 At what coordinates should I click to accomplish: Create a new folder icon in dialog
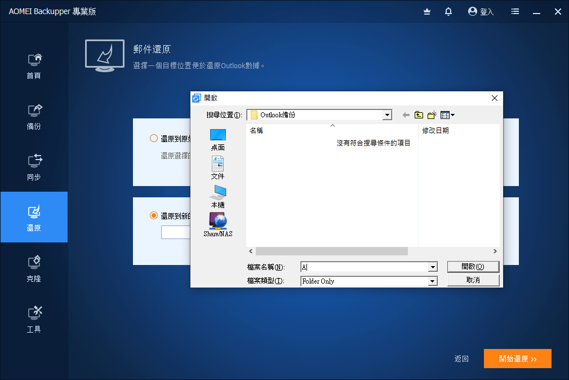coord(432,115)
